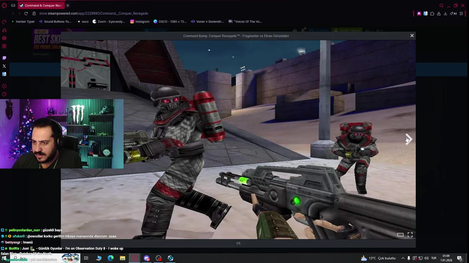Switch the TUR keyboard language indicator
This screenshot has width=469, height=263.
434,258
